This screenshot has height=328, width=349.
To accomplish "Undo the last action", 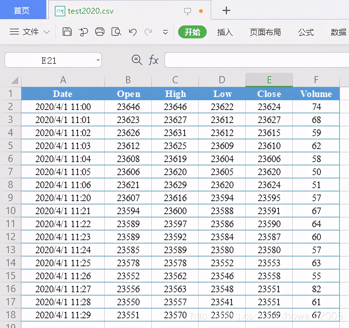I will [132, 32].
